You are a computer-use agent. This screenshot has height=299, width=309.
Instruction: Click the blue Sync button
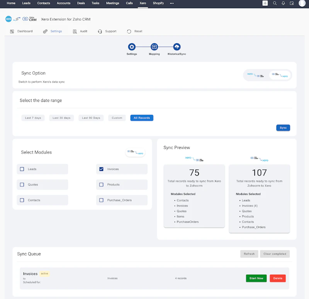point(283,128)
